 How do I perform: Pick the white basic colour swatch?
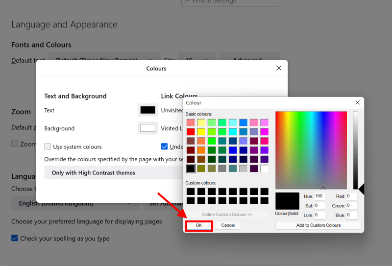264,169
